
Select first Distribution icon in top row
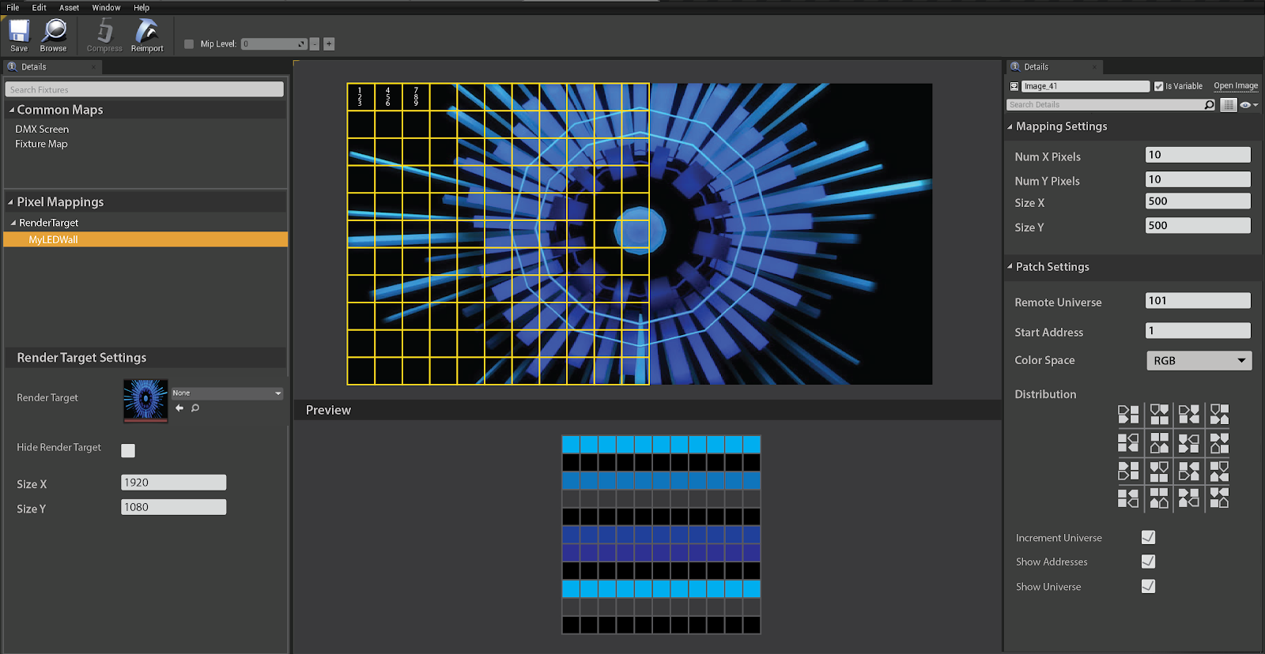click(1128, 414)
